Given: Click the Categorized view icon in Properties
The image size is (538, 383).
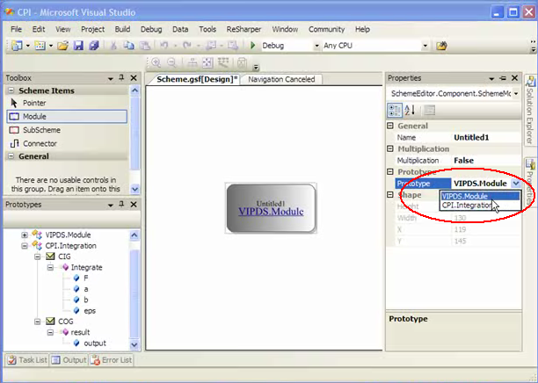Looking at the screenshot, I should [x=396, y=110].
